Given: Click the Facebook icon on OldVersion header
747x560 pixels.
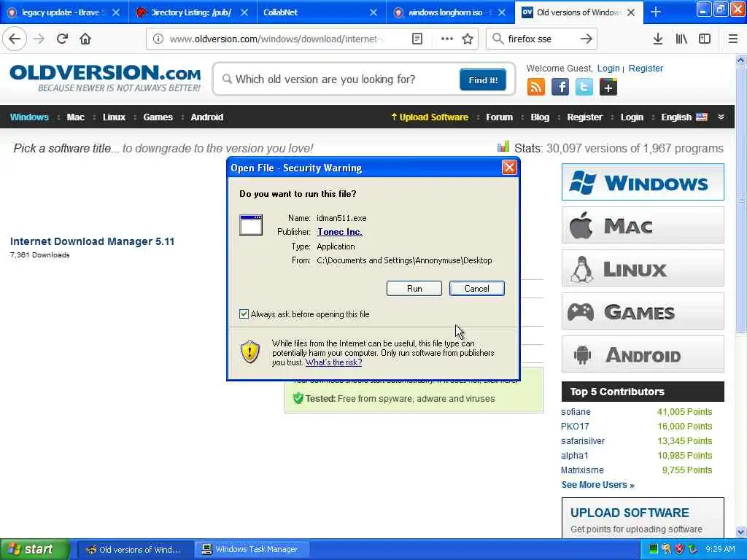Looking at the screenshot, I should tap(560, 87).
